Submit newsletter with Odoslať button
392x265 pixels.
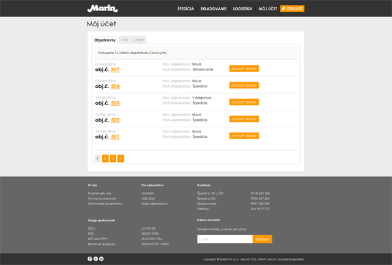click(x=262, y=240)
